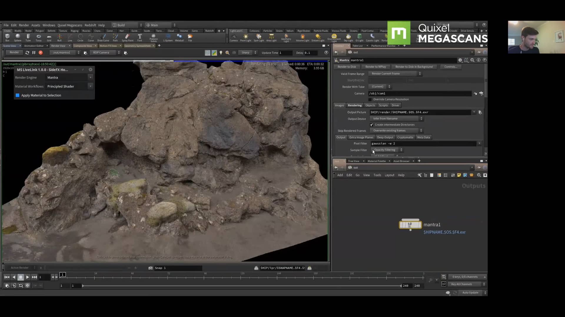Pause the active render with the pause icon
The image size is (565, 317).
(34, 53)
